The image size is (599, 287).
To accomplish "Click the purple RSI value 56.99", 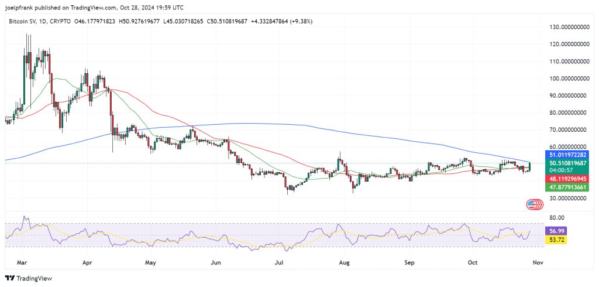I will (555, 231).
